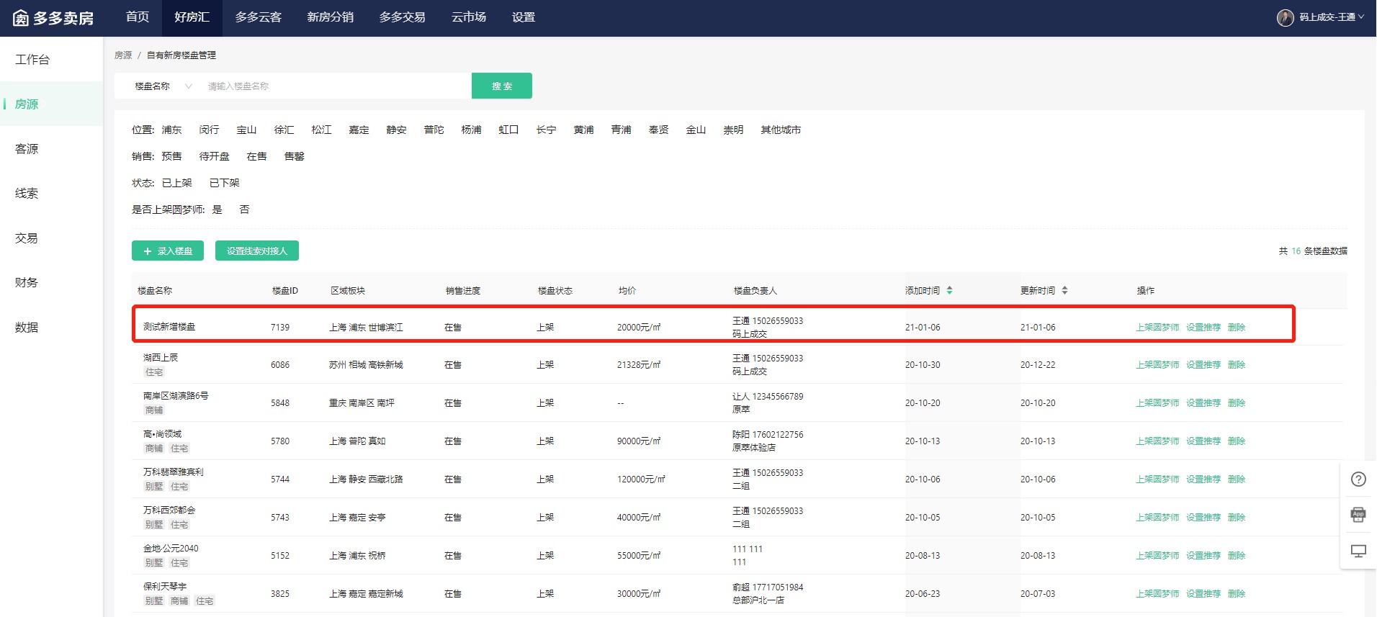Open the help question mark icon
Screen dimensions: 1377x617
(1358, 479)
